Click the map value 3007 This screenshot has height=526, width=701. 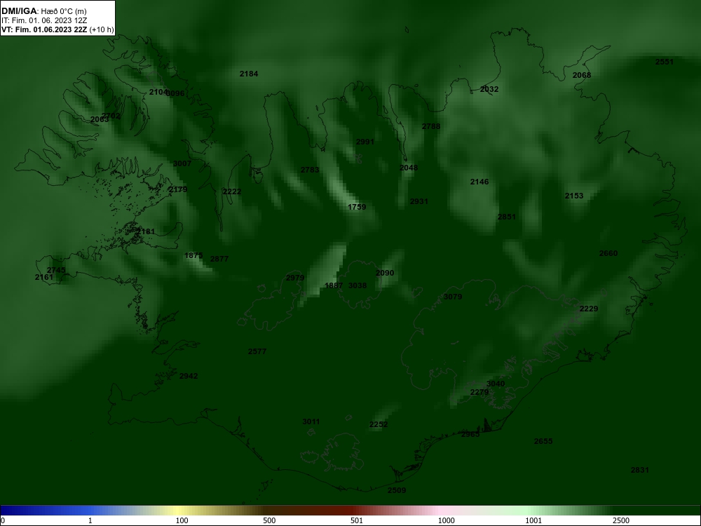[182, 163]
